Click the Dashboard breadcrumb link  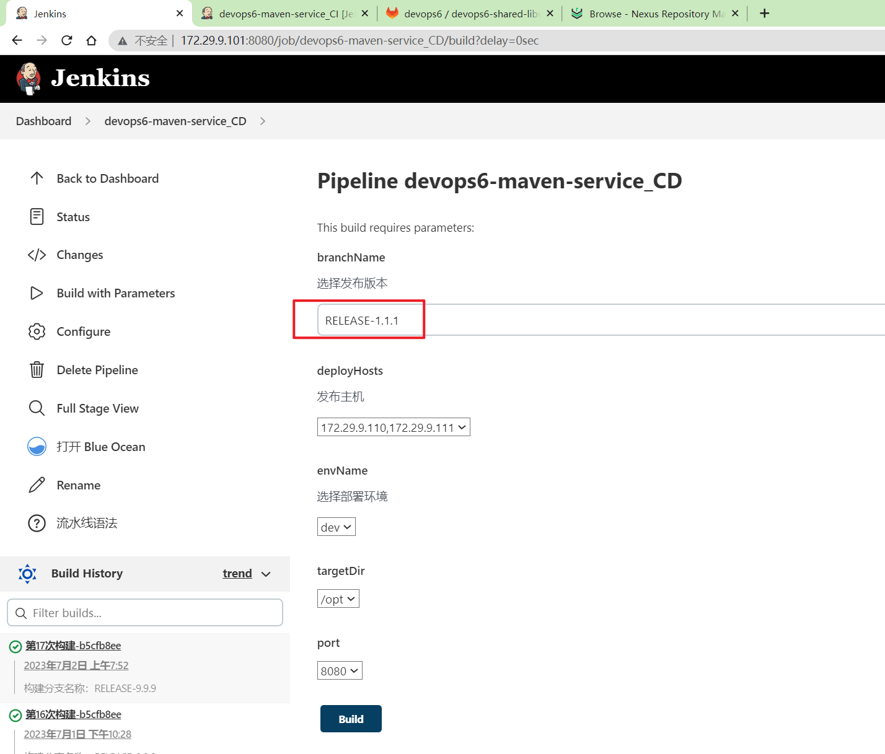(43, 121)
